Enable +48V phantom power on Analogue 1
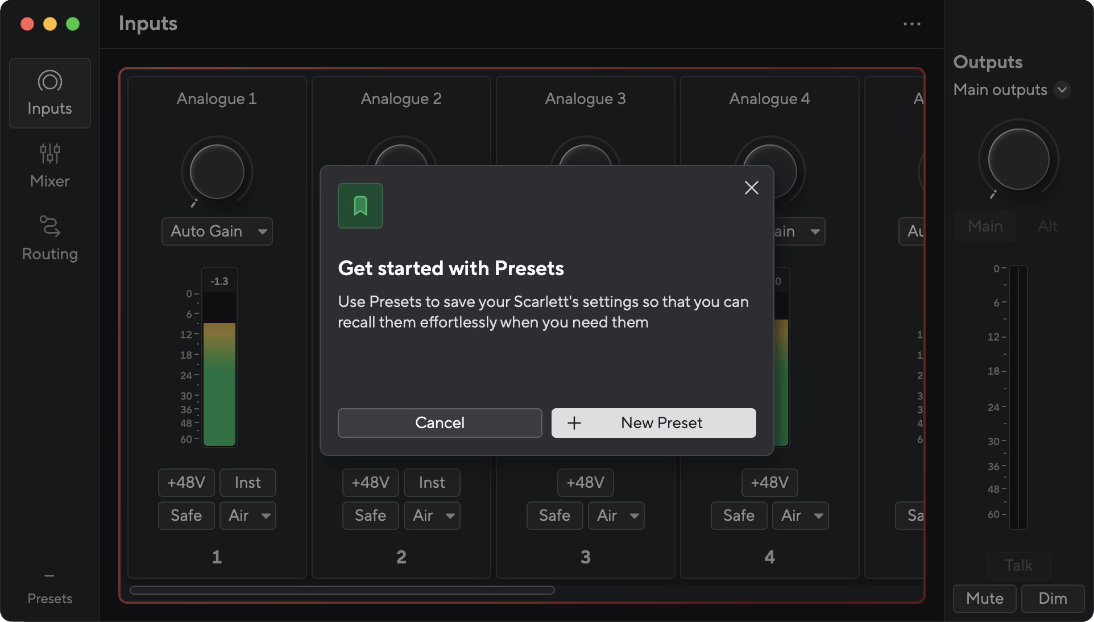The image size is (1094, 622). pyautogui.click(x=186, y=482)
